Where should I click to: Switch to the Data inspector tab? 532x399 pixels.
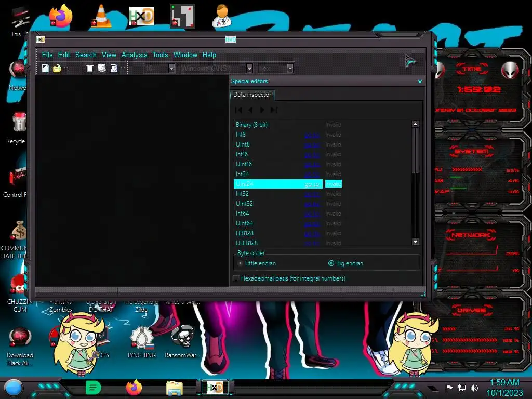click(252, 95)
